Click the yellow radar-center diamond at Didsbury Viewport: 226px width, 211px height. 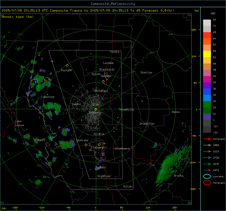[x=96, y=109]
